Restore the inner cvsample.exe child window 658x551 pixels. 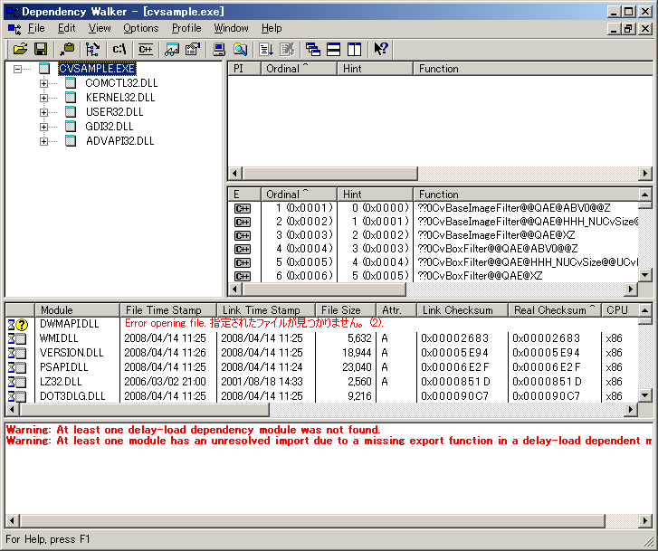[x=628, y=29]
